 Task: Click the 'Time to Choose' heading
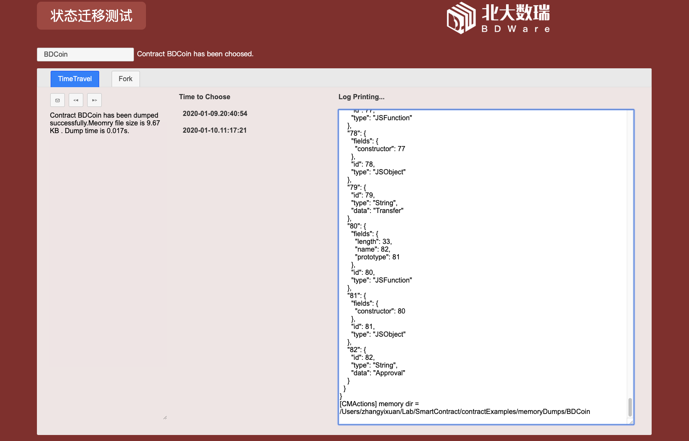(x=204, y=97)
